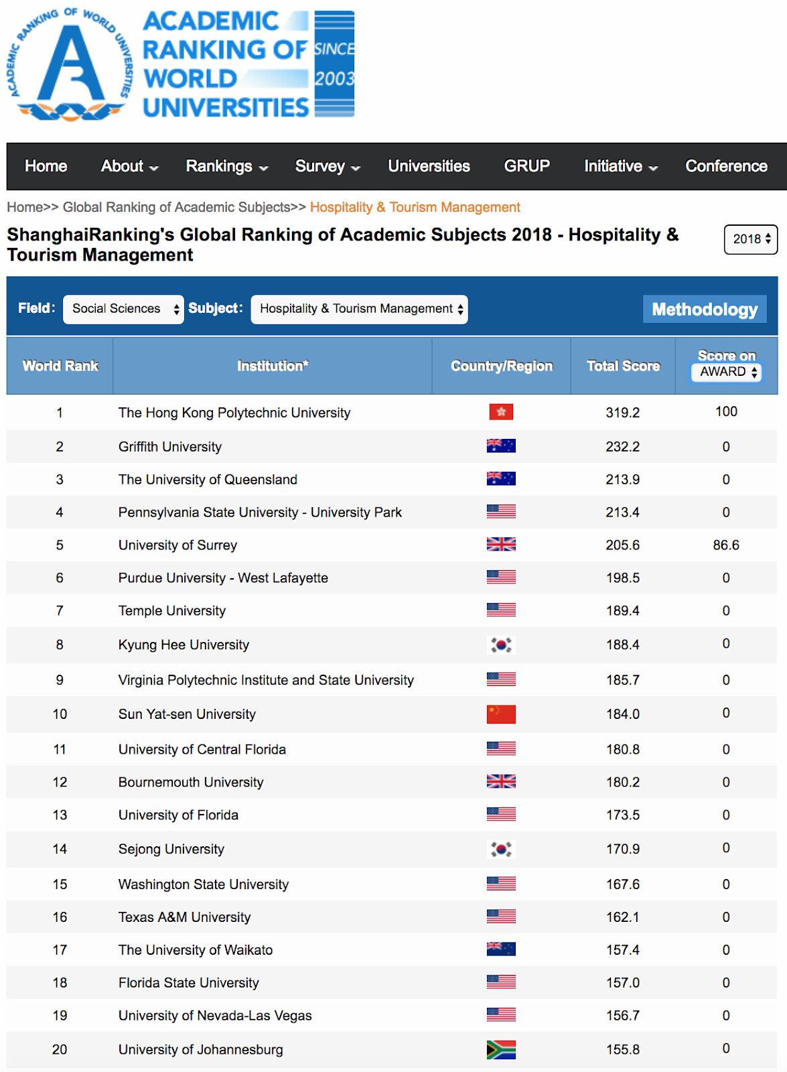Open the Temple University link

(x=172, y=611)
